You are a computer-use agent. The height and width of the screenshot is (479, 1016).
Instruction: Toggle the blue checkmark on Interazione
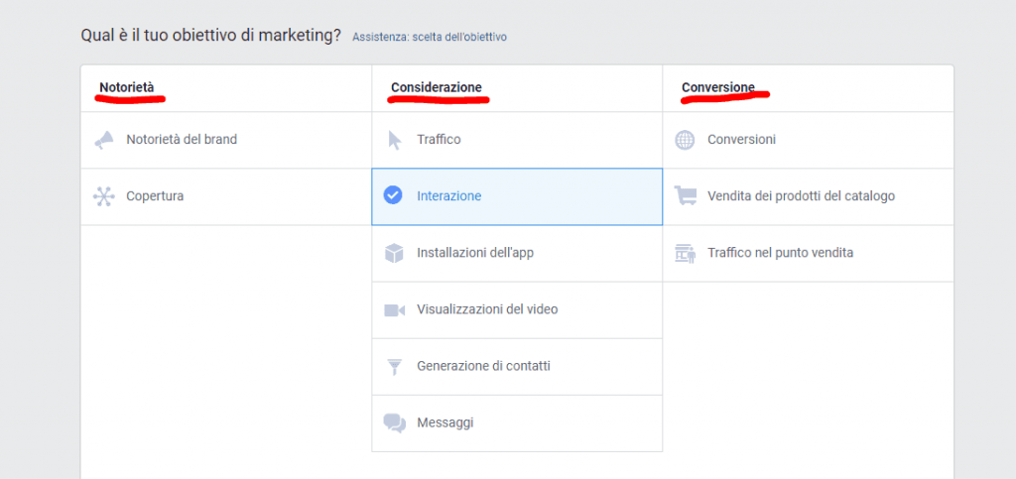393,194
